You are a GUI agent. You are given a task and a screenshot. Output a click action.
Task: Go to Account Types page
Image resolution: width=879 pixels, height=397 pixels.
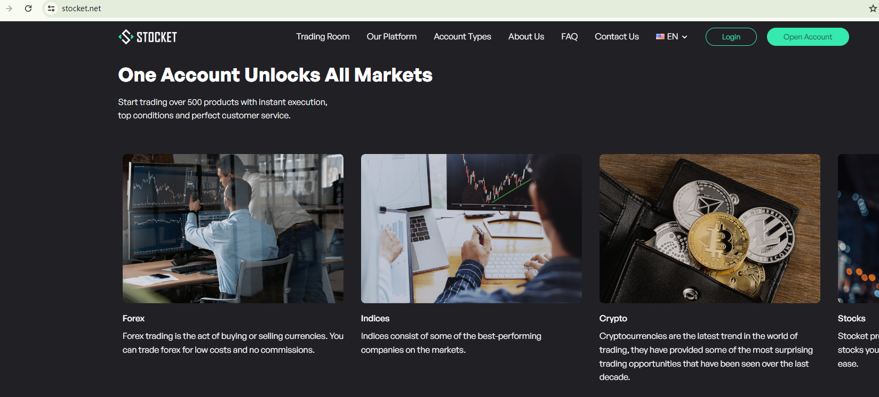pos(462,37)
